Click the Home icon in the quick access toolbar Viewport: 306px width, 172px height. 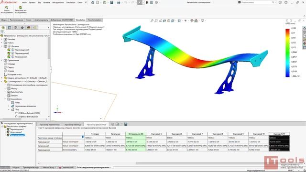93,2
